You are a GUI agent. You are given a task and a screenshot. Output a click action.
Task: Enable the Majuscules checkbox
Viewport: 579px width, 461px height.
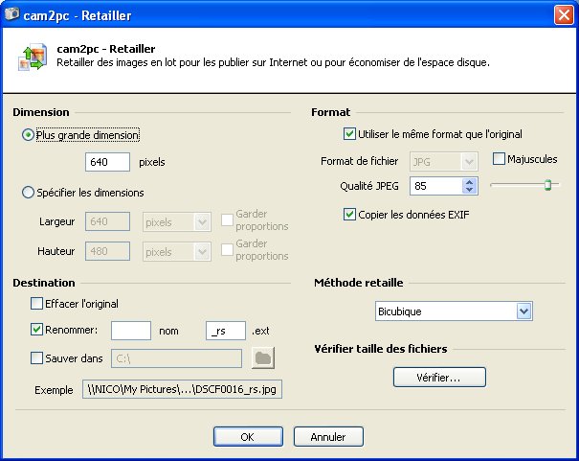pyautogui.click(x=499, y=159)
